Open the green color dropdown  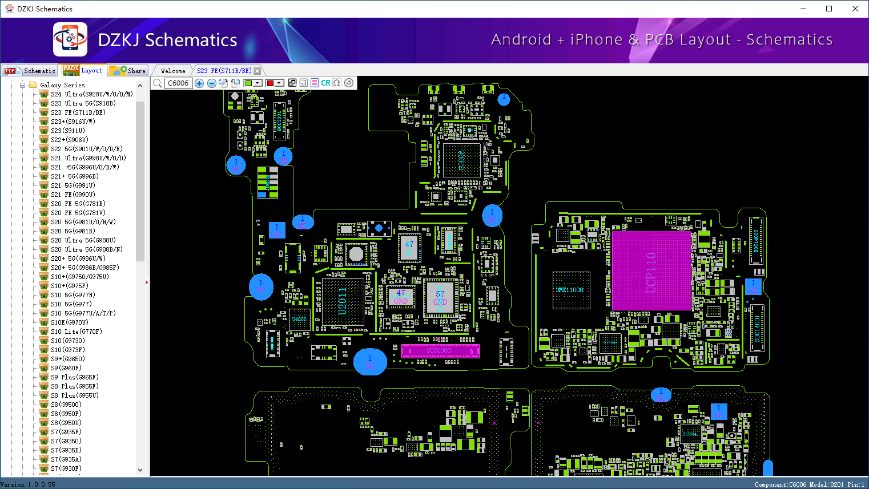(x=258, y=83)
